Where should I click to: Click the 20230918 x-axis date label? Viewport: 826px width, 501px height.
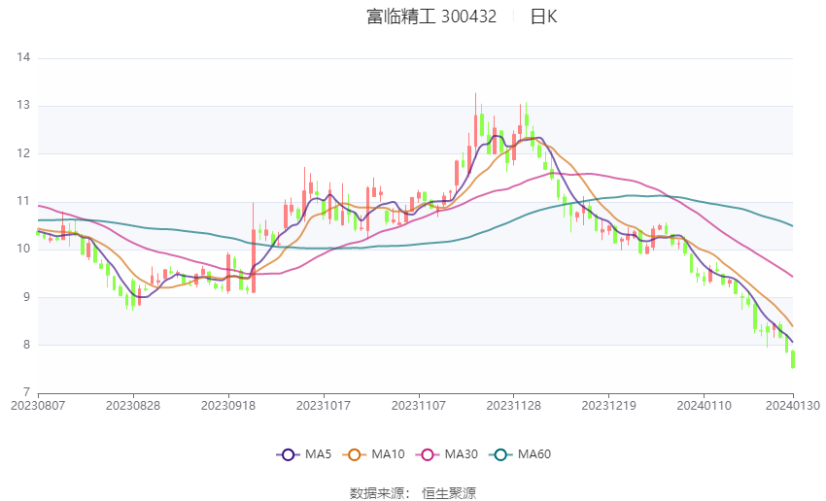pyautogui.click(x=228, y=406)
